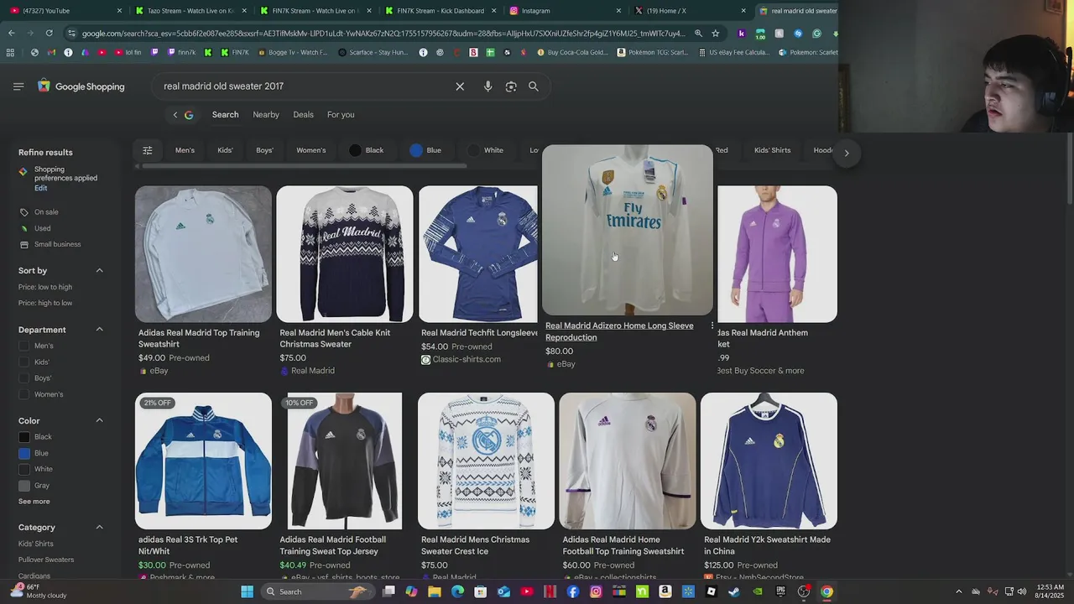Filter category by Pullover Sweaters
Screen dimensions: 1074x604
46,560
